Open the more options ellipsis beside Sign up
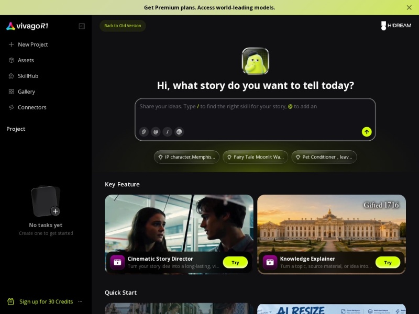419x314 pixels. (x=80, y=301)
